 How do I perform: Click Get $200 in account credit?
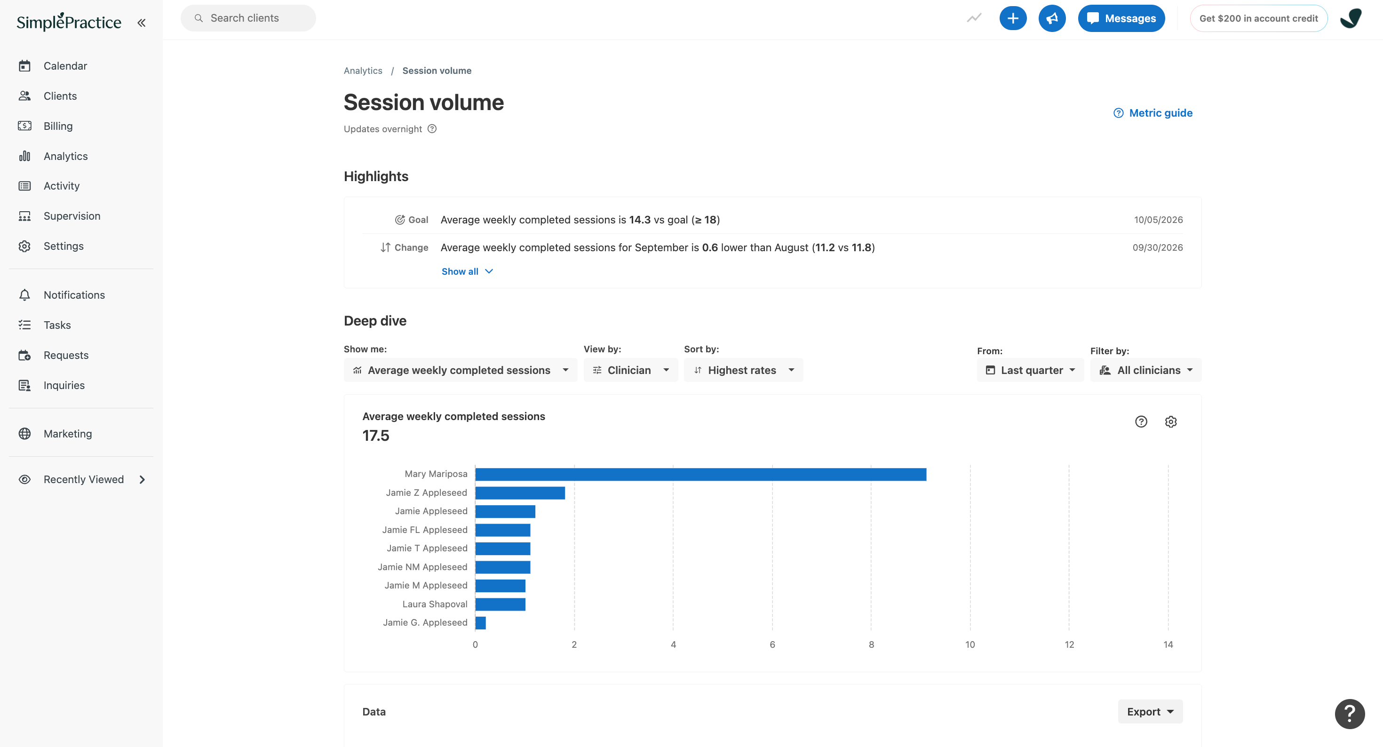point(1258,18)
